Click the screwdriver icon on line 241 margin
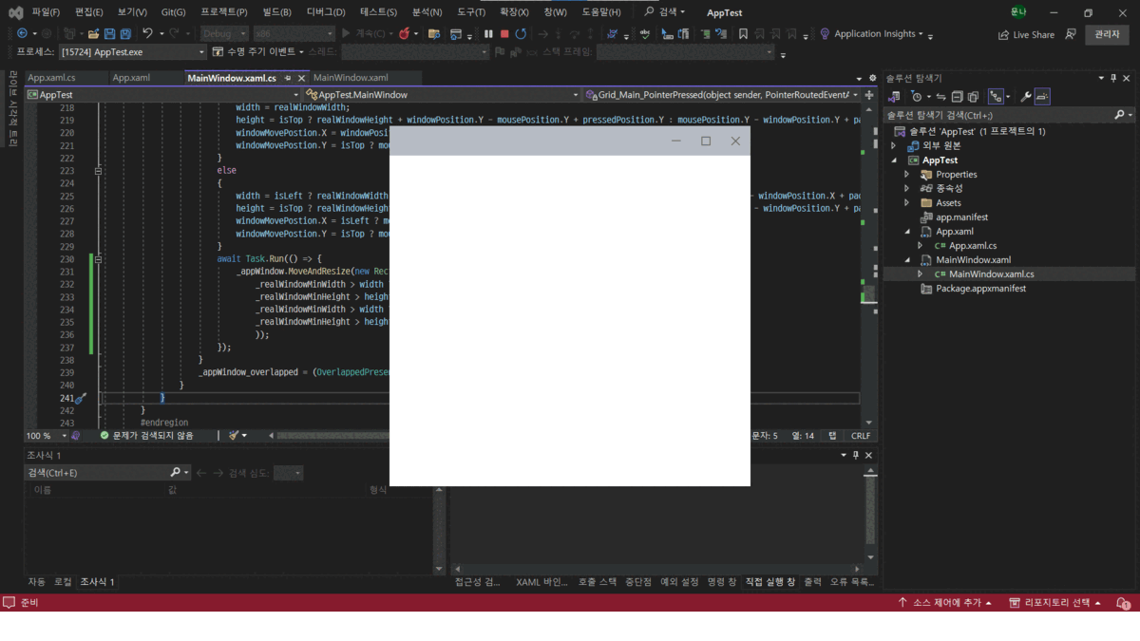Viewport: 1140px width, 641px height. 80,398
